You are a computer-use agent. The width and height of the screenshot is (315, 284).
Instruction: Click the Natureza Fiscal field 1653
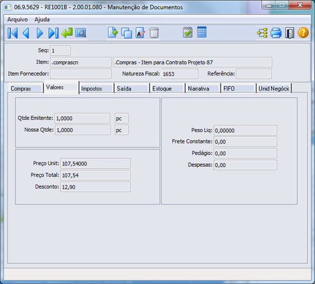tap(179, 74)
